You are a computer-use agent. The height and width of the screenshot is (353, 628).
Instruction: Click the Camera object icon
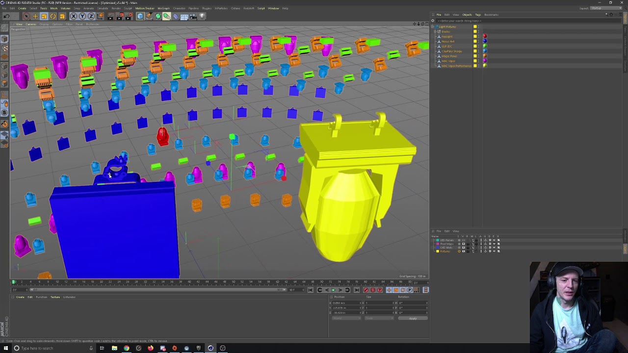pos(193,16)
